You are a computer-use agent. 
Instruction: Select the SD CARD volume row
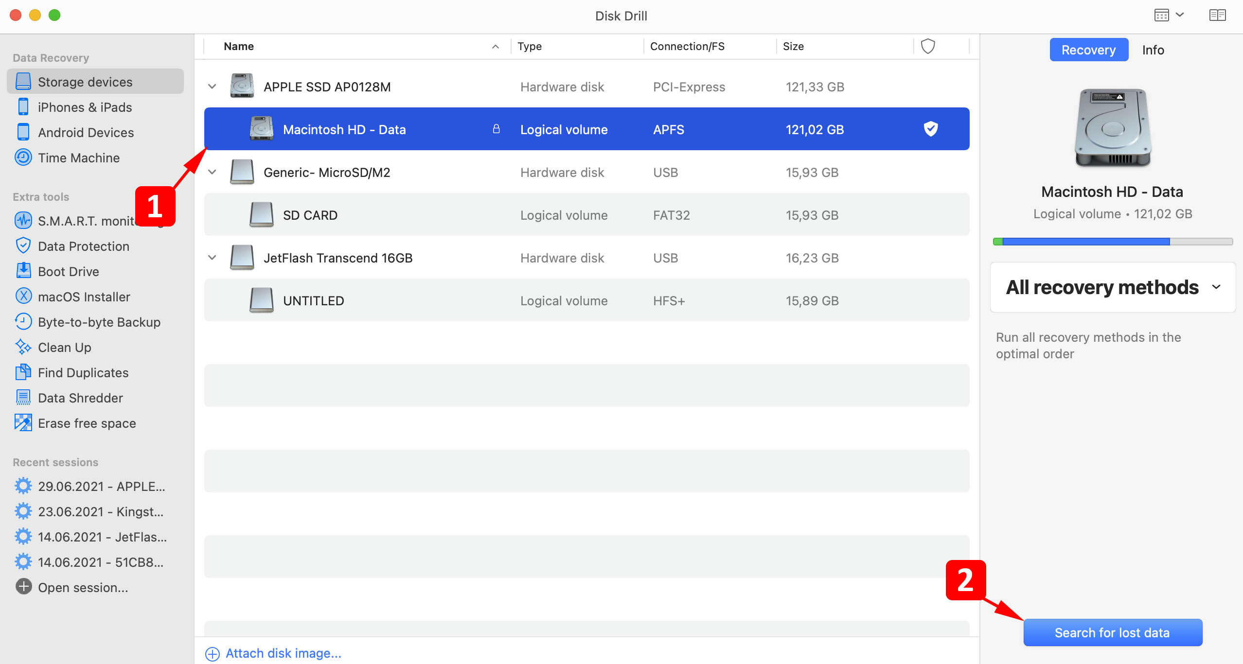tap(586, 215)
